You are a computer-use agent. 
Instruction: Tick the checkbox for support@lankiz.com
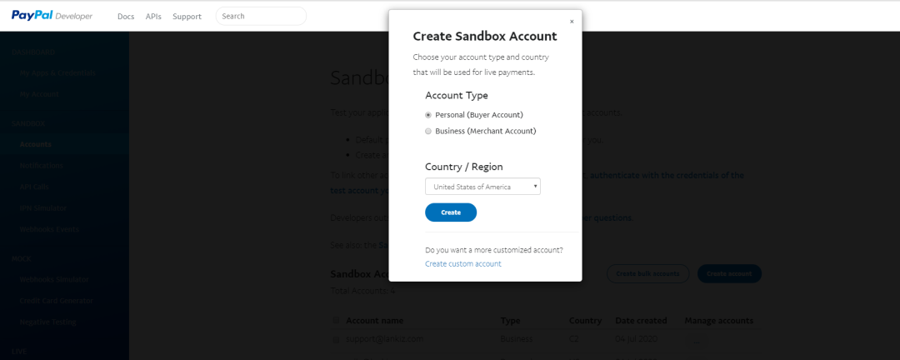pos(336,340)
